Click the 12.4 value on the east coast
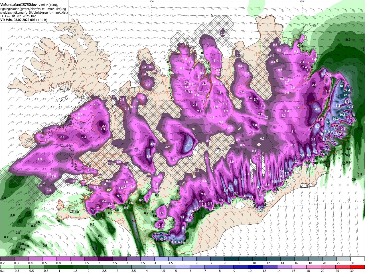 (x=347, y=90)
